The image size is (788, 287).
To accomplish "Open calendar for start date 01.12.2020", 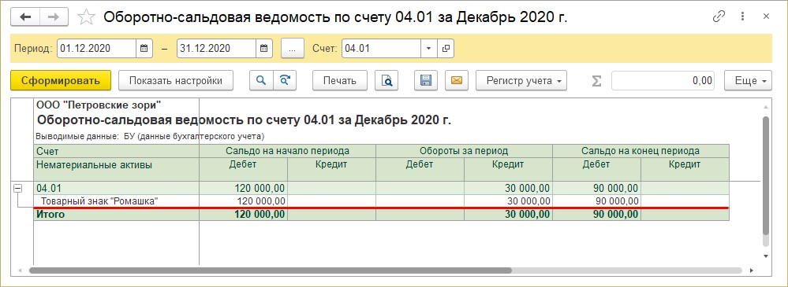I will point(144,49).
